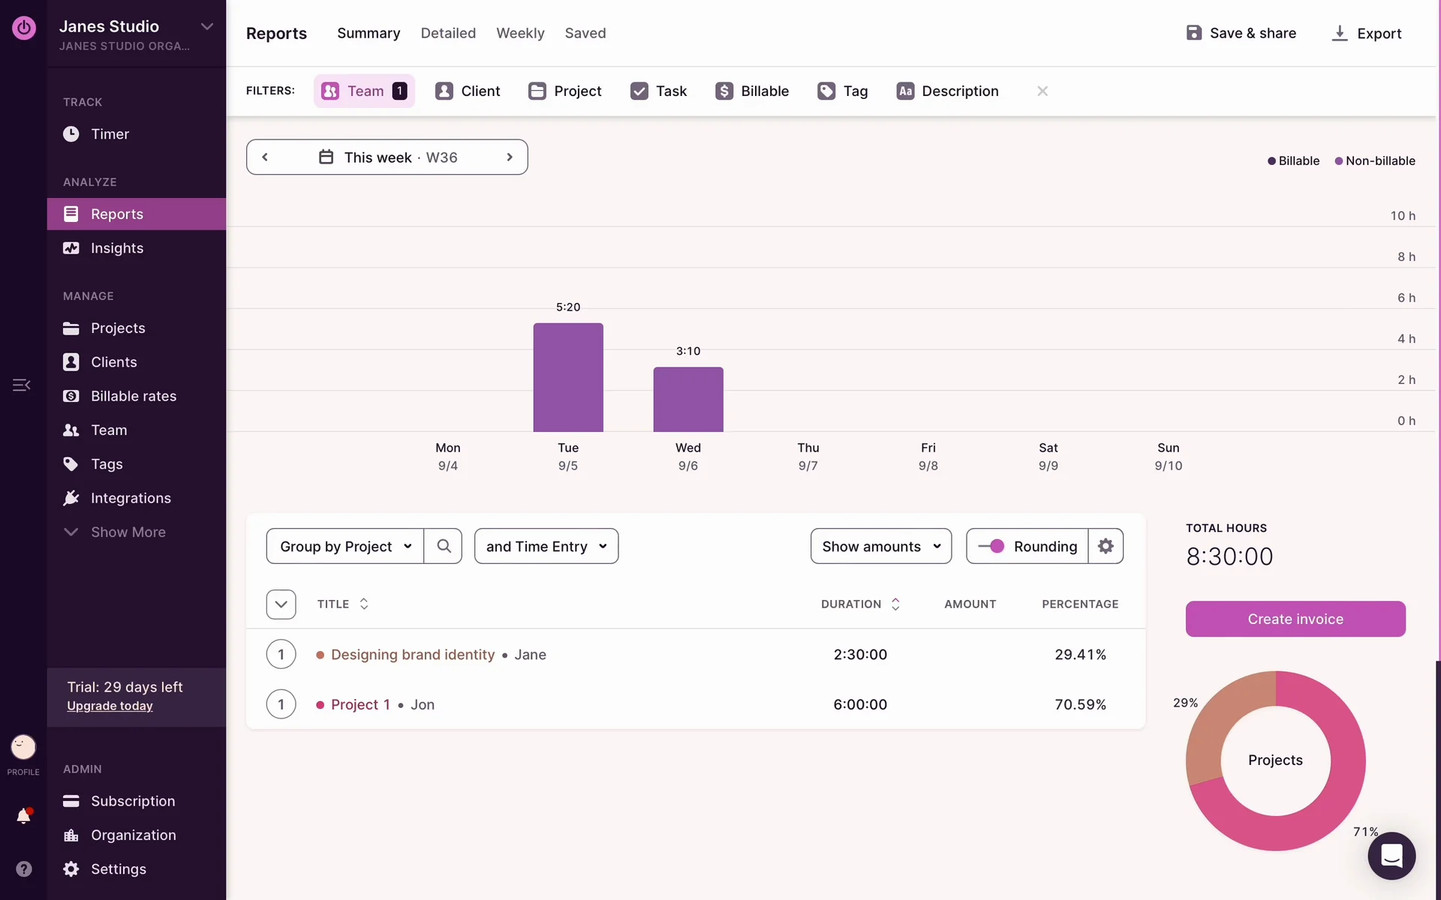The width and height of the screenshot is (1441, 900).
Task: Open the Show amounts dropdown
Action: click(x=880, y=546)
